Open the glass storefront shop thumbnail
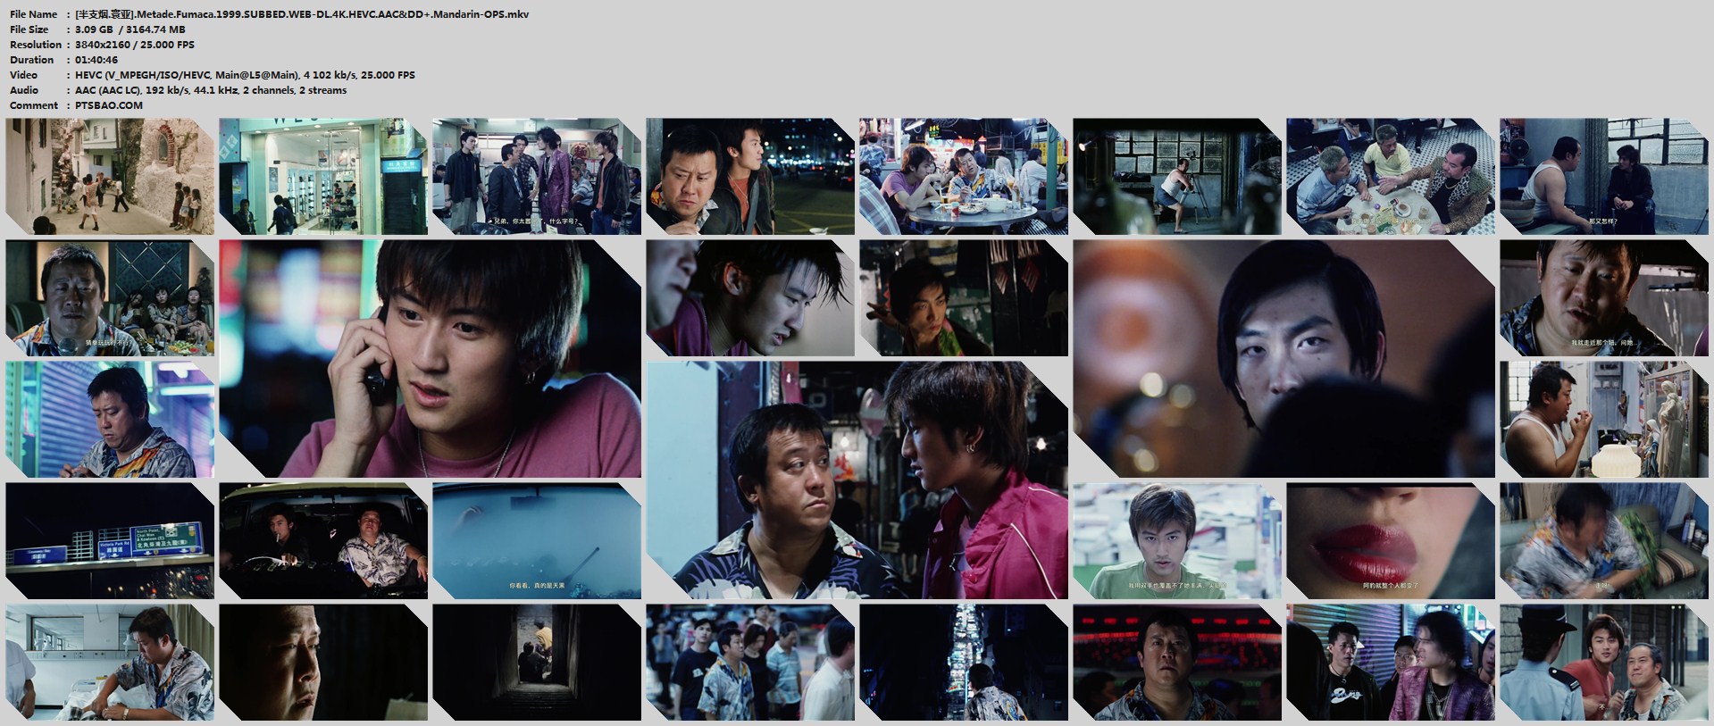Image resolution: width=1714 pixels, height=726 pixels. 323,177
